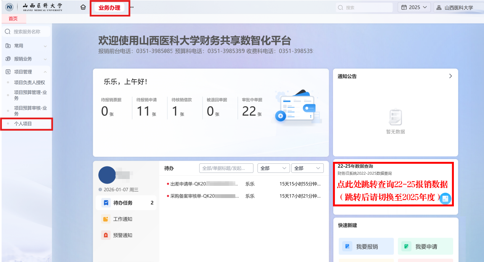Open the three-dot more menu in top bar

click(132, 8)
